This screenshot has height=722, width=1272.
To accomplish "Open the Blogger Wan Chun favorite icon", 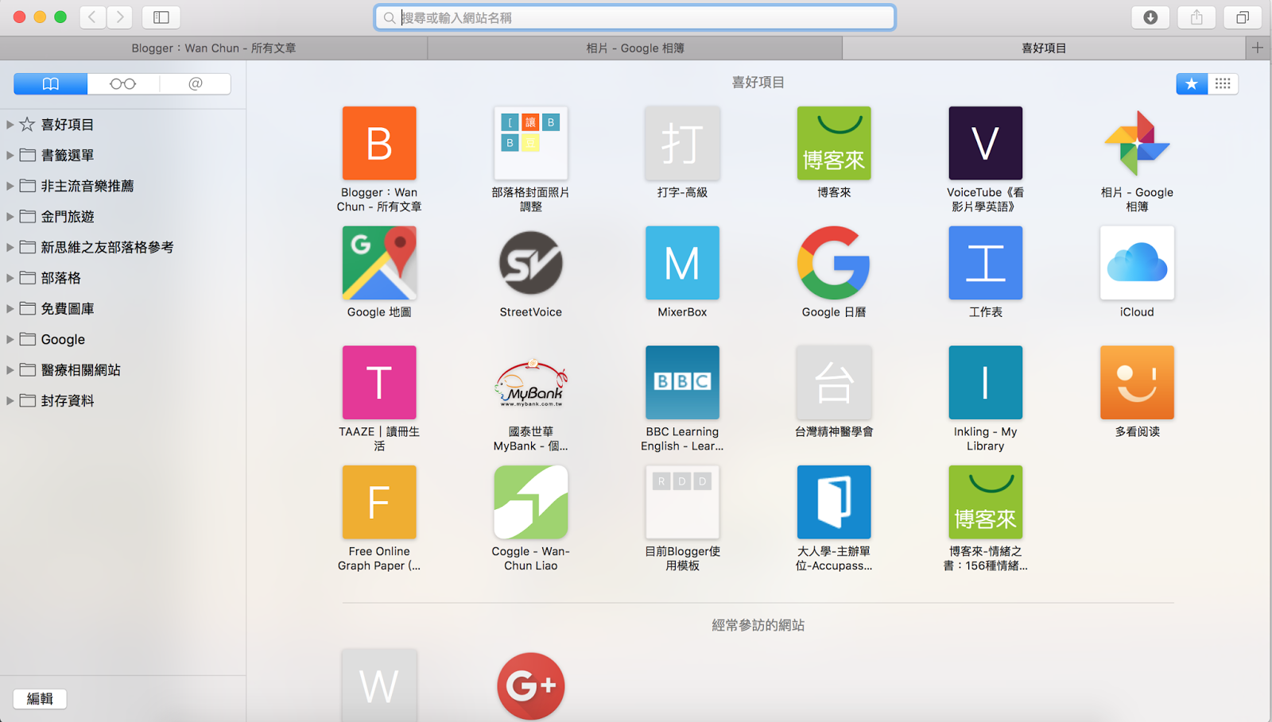I will click(x=379, y=143).
